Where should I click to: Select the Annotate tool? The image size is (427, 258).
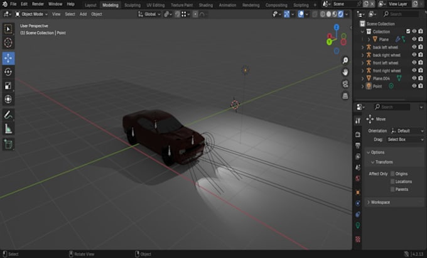(x=8, y=115)
